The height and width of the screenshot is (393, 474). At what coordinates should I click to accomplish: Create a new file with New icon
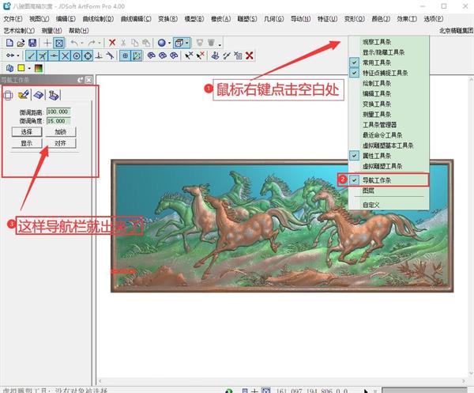pos(9,43)
